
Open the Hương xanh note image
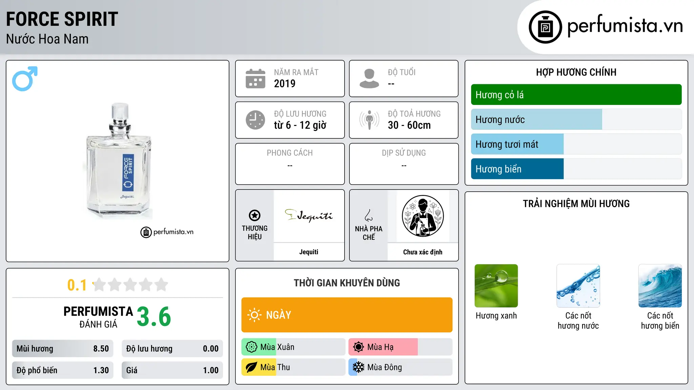point(496,286)
